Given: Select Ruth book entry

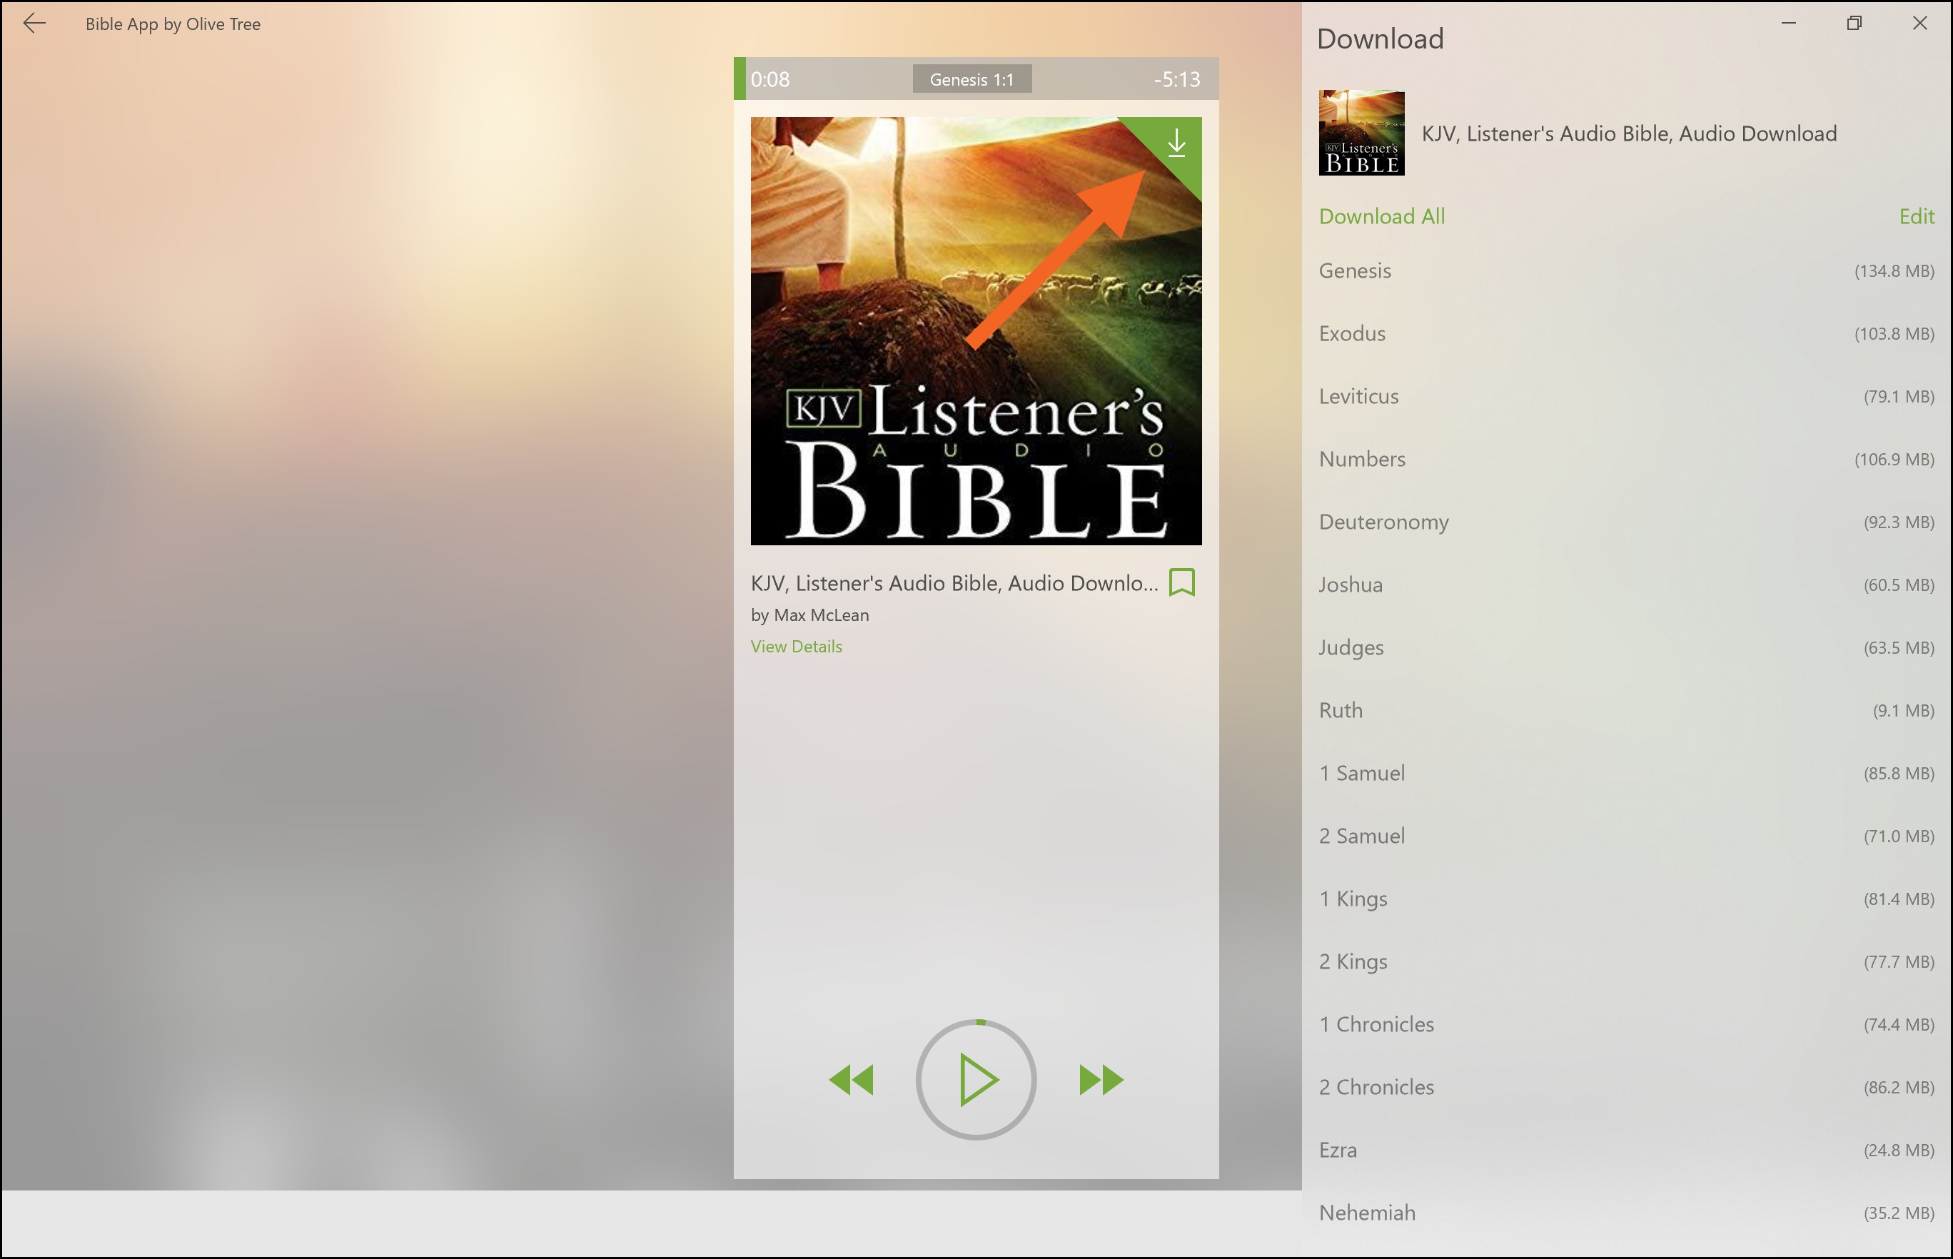Looking at the screenshot, I should (x=1340, y=710).
